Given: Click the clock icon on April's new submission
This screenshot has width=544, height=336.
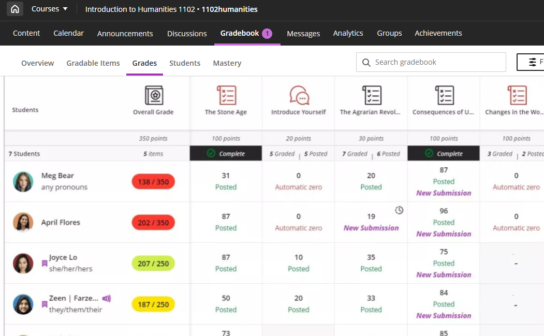Looking at the screenshot, I should [x=399, y=210].
